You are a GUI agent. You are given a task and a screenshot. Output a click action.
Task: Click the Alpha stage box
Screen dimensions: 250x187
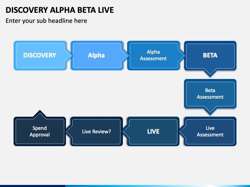click(99, 55)
